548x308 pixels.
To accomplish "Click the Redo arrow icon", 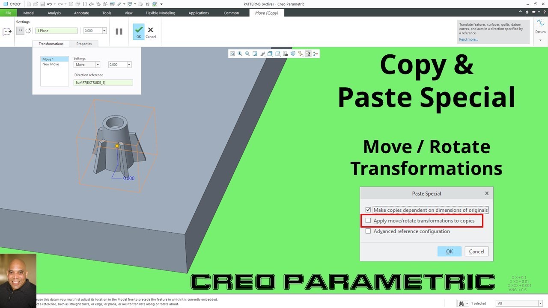I will click(x=60, y=4).
